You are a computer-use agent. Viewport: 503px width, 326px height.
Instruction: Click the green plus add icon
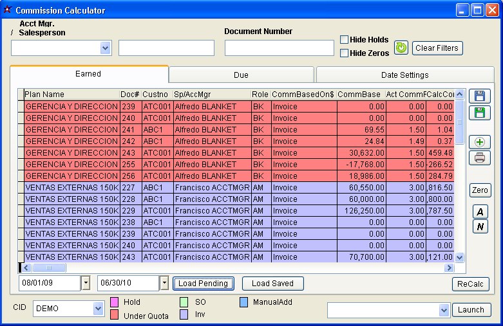479,142
